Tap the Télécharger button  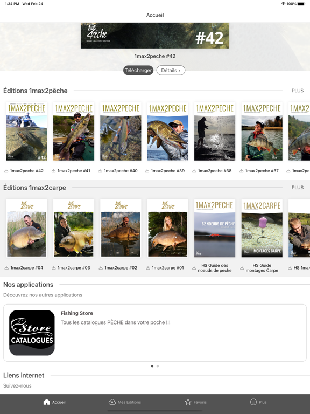138,70
